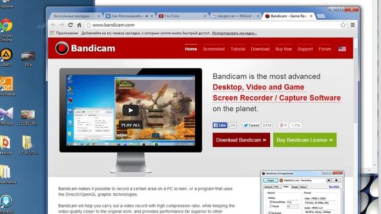Click the Facebook like count box
Image resolution: width=381 pixels, height=214 pixels.
[x=233, y=125]
